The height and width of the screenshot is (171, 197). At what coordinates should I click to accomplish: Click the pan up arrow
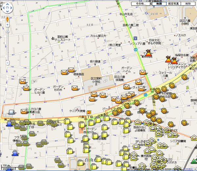coord(7,4)
